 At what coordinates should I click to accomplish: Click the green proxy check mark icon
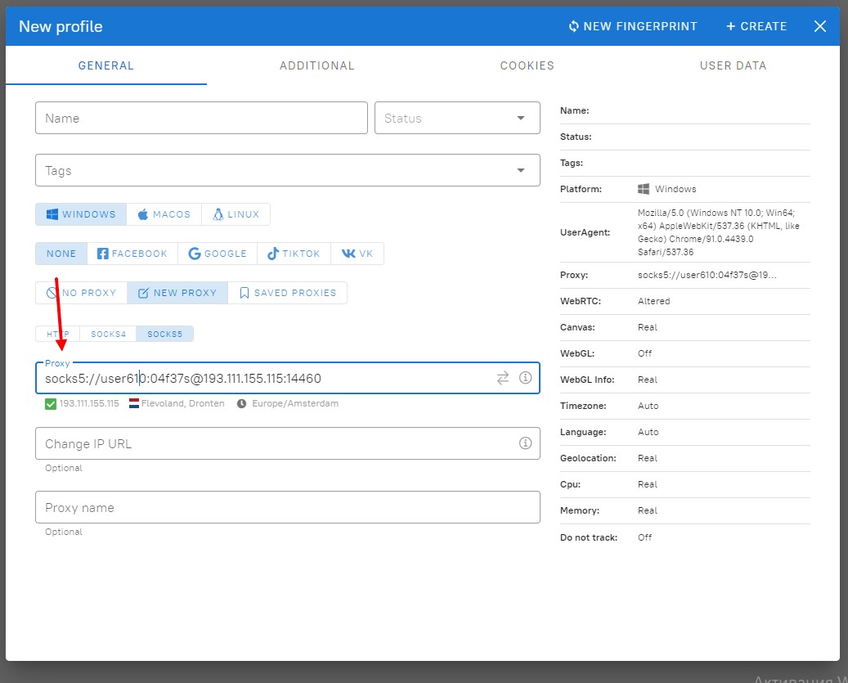tap(51, 403)
